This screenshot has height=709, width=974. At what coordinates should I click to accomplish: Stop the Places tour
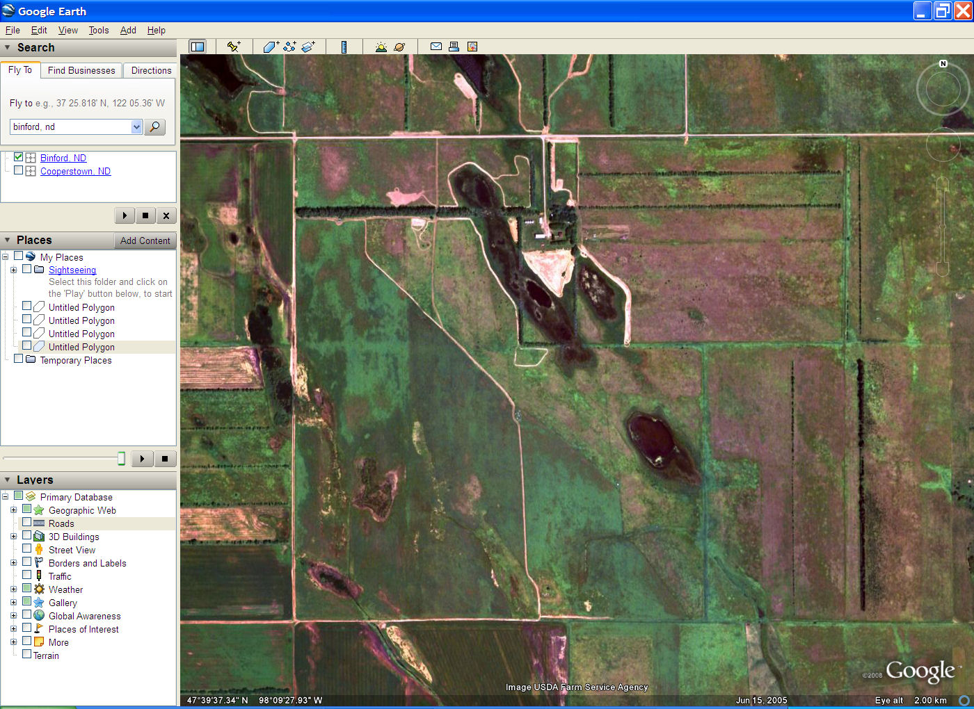coord(165,459)
